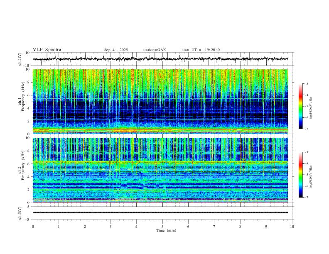The width and height of the screenshot is (329, 254).
Task: Click the ch.2 colorbar "log(PSD)" label
Action: 311,177
